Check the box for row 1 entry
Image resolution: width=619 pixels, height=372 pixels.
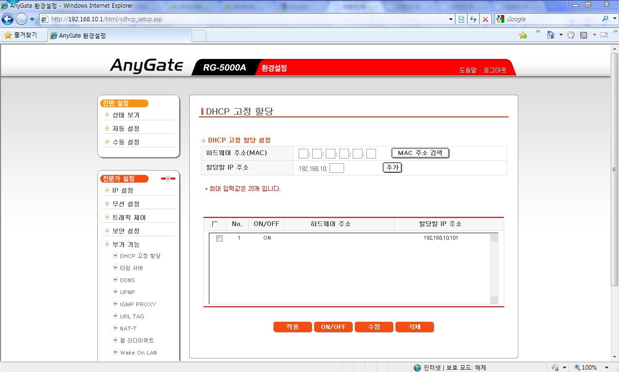click(x=219, y=239)
